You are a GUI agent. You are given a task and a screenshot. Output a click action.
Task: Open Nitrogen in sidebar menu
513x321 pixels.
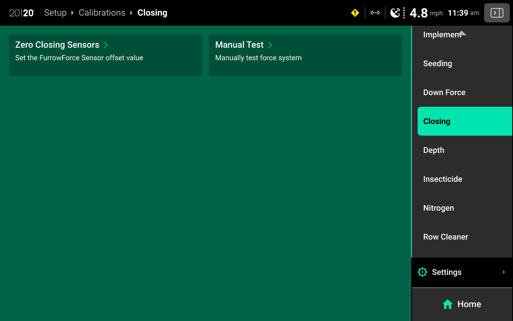coord(438,208)
